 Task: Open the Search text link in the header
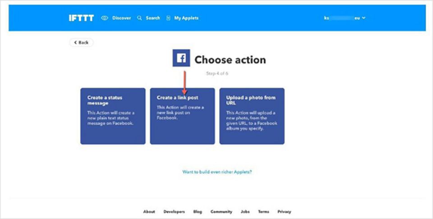point(153,18)
